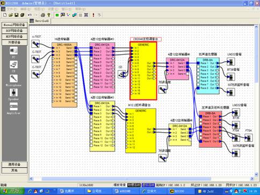Image resolution: width=260 pixels, height=195 pixels.
Task: Click the floppy disk save icon
Action: (x=17, y=15)
